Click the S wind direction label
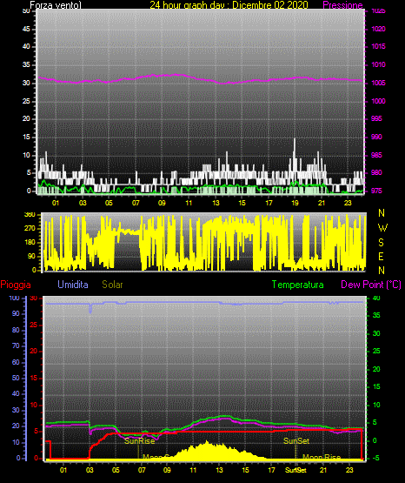Image resolution: width=405 pixels, height=483 pixels. coord(381,243)
